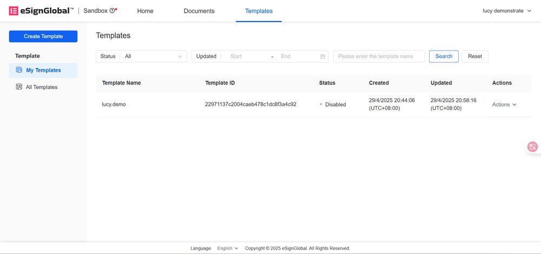
Task: Click the calendar icon in date range
Action: [x=323, y=57]
